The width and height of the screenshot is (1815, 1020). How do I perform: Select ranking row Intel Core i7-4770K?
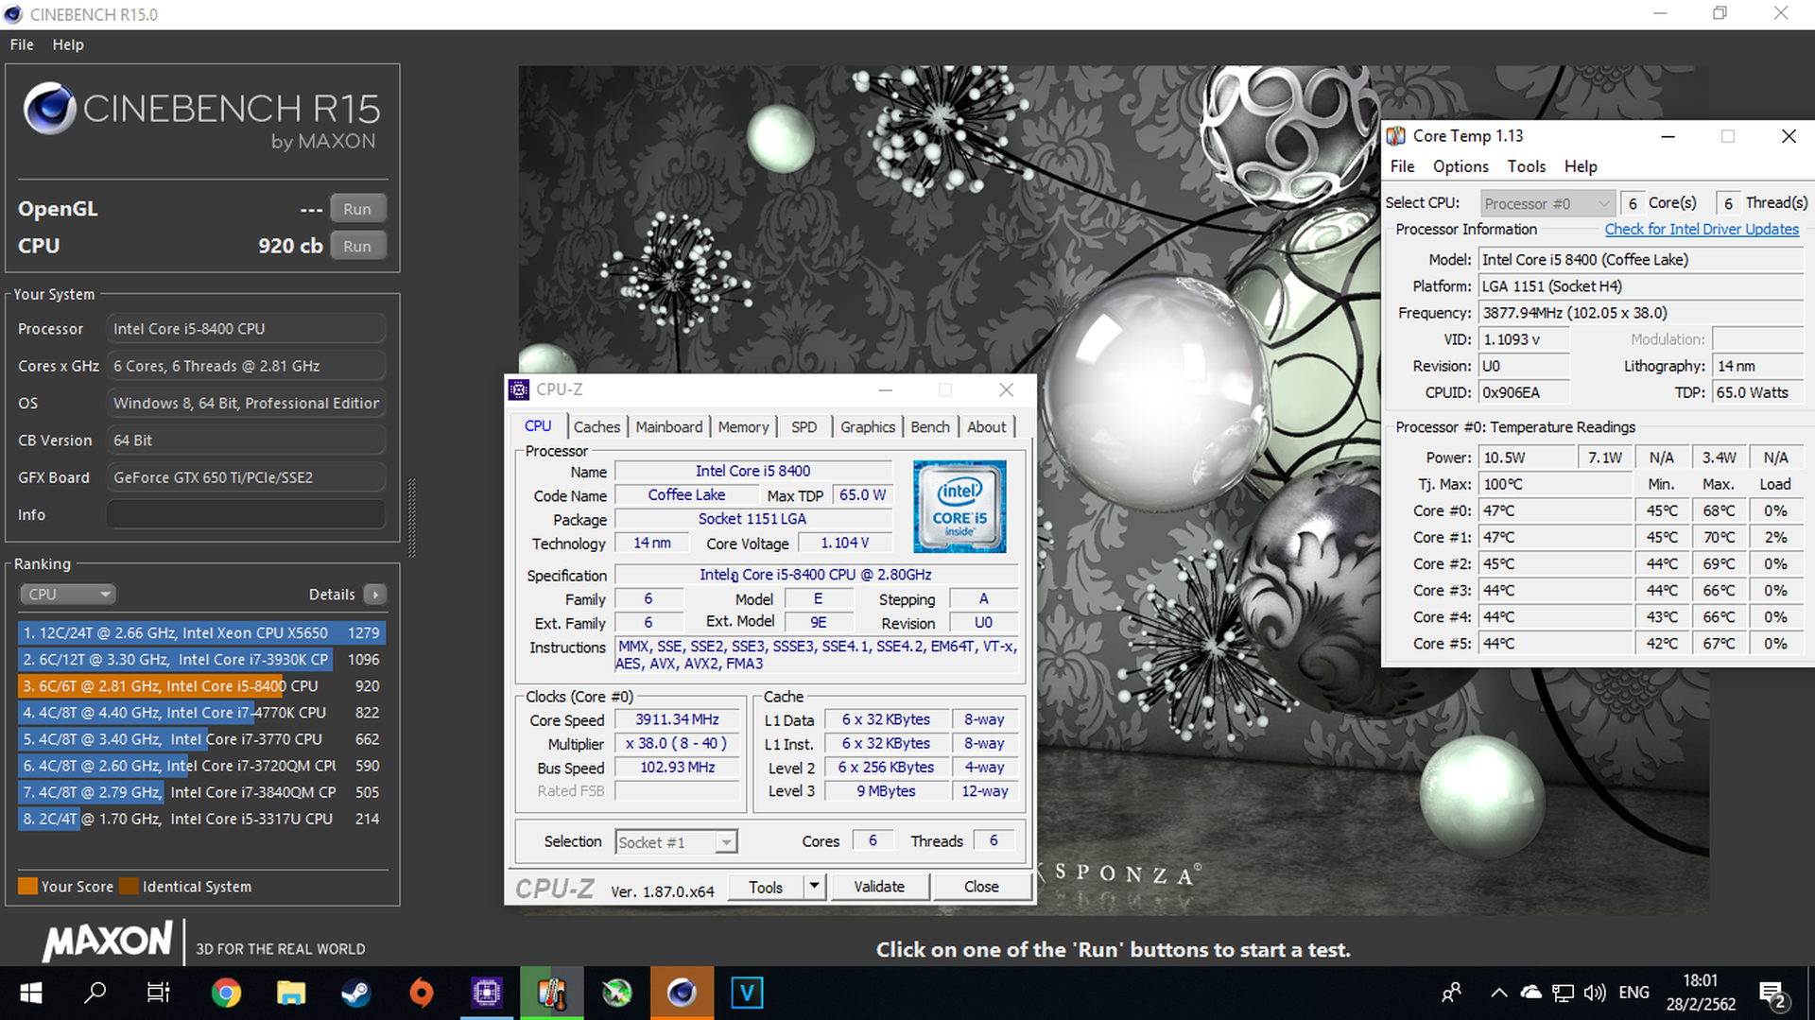click(201, 712)
